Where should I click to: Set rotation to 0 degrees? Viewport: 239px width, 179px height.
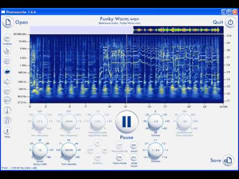click(x=98, y=143)
